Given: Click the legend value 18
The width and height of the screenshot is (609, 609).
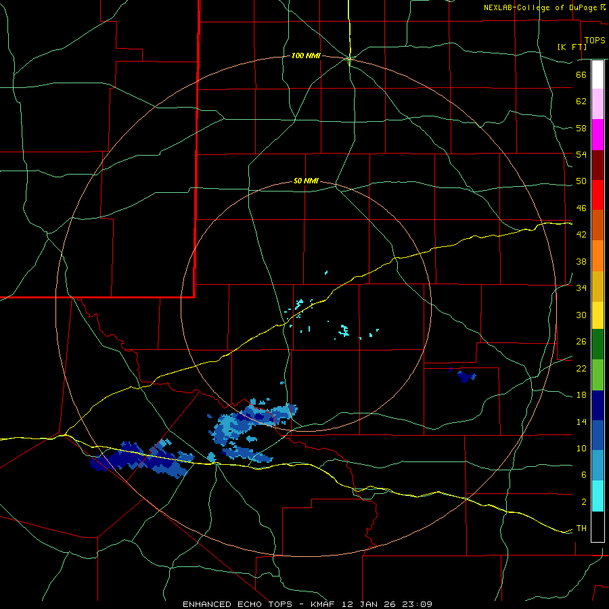Looking at the screenshot, I should (581, 395).
